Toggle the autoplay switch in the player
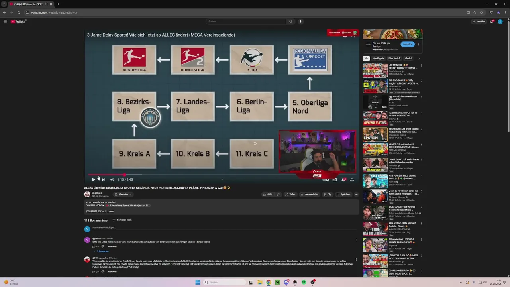The height and width of the screenshot is (287, 510). (326, 180)
